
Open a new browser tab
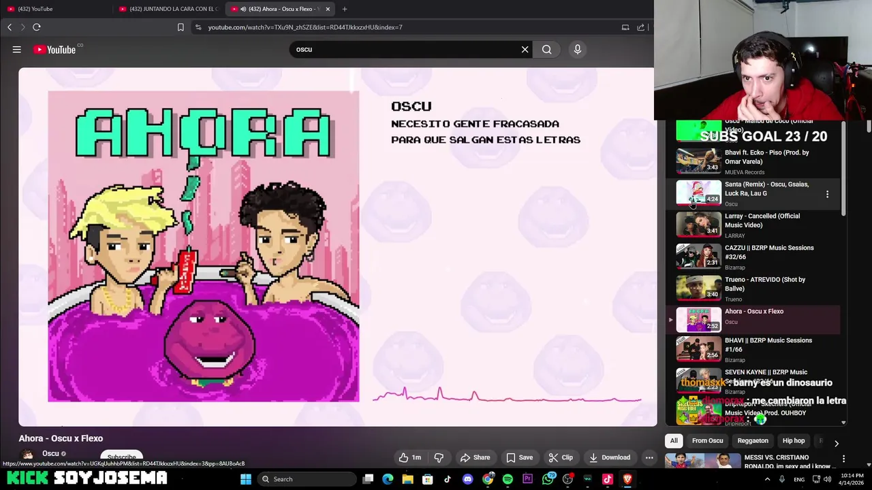coord(344,9)
